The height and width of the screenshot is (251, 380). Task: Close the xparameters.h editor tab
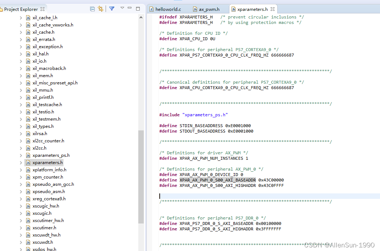click(273, 9)
